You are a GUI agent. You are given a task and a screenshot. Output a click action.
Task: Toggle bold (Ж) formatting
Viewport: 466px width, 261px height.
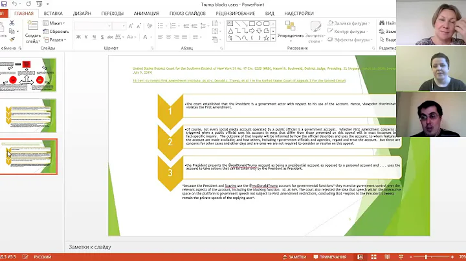tap(78, 37)
